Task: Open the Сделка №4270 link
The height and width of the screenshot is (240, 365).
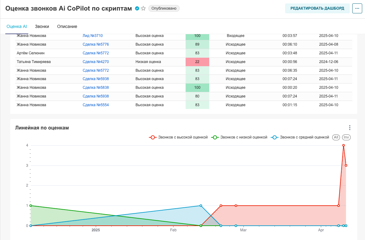Action: click(x=96, y=62)
